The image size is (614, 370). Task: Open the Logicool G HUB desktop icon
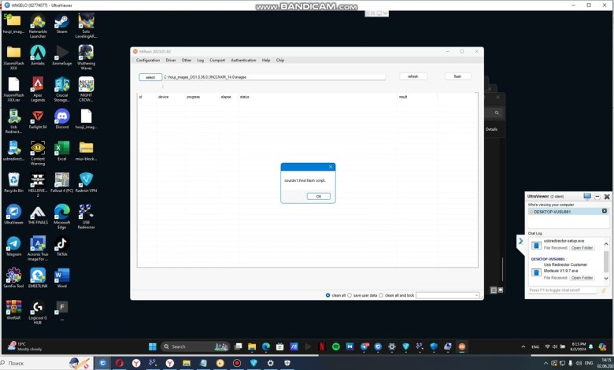click(x=38, y=312)
